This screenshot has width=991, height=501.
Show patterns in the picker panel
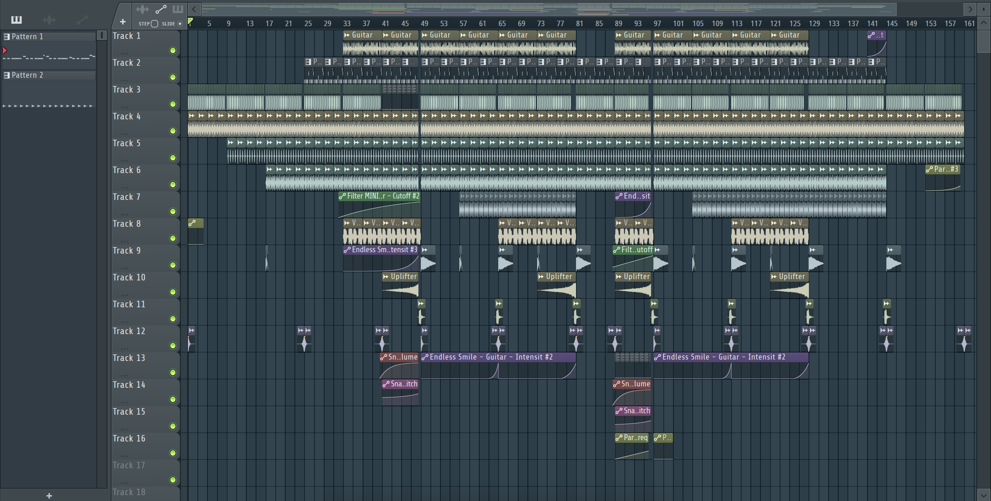tap(17, 20)
